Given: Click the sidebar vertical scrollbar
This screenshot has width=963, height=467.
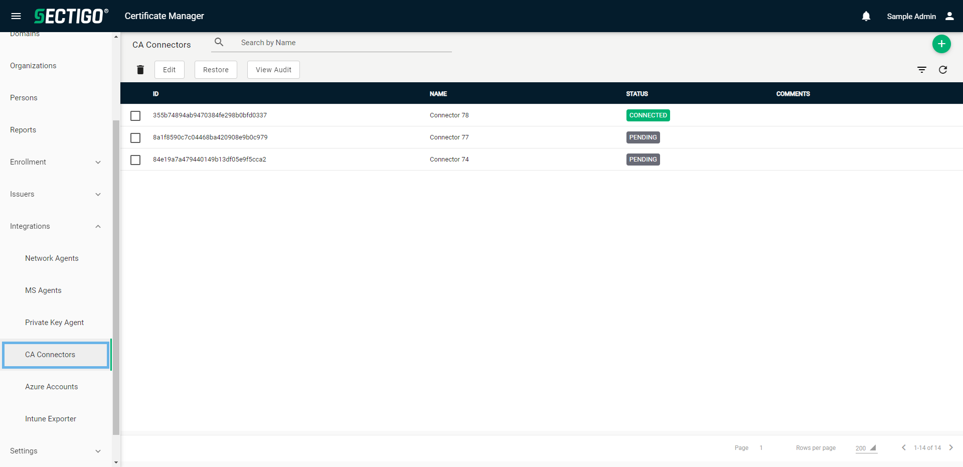Looking at the screenshot, I should point(116,277).
